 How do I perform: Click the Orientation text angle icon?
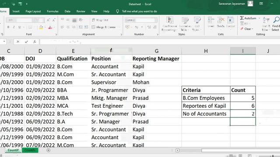(x=80, y=20)
